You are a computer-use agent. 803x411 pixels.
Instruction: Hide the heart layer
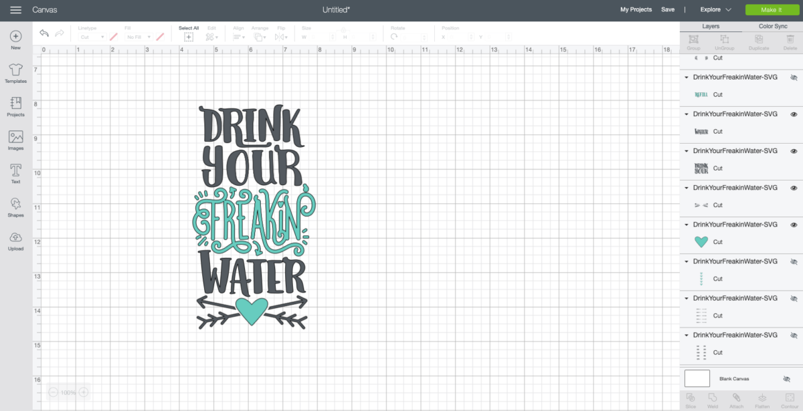pyautogui.click(x=794, y=225)
